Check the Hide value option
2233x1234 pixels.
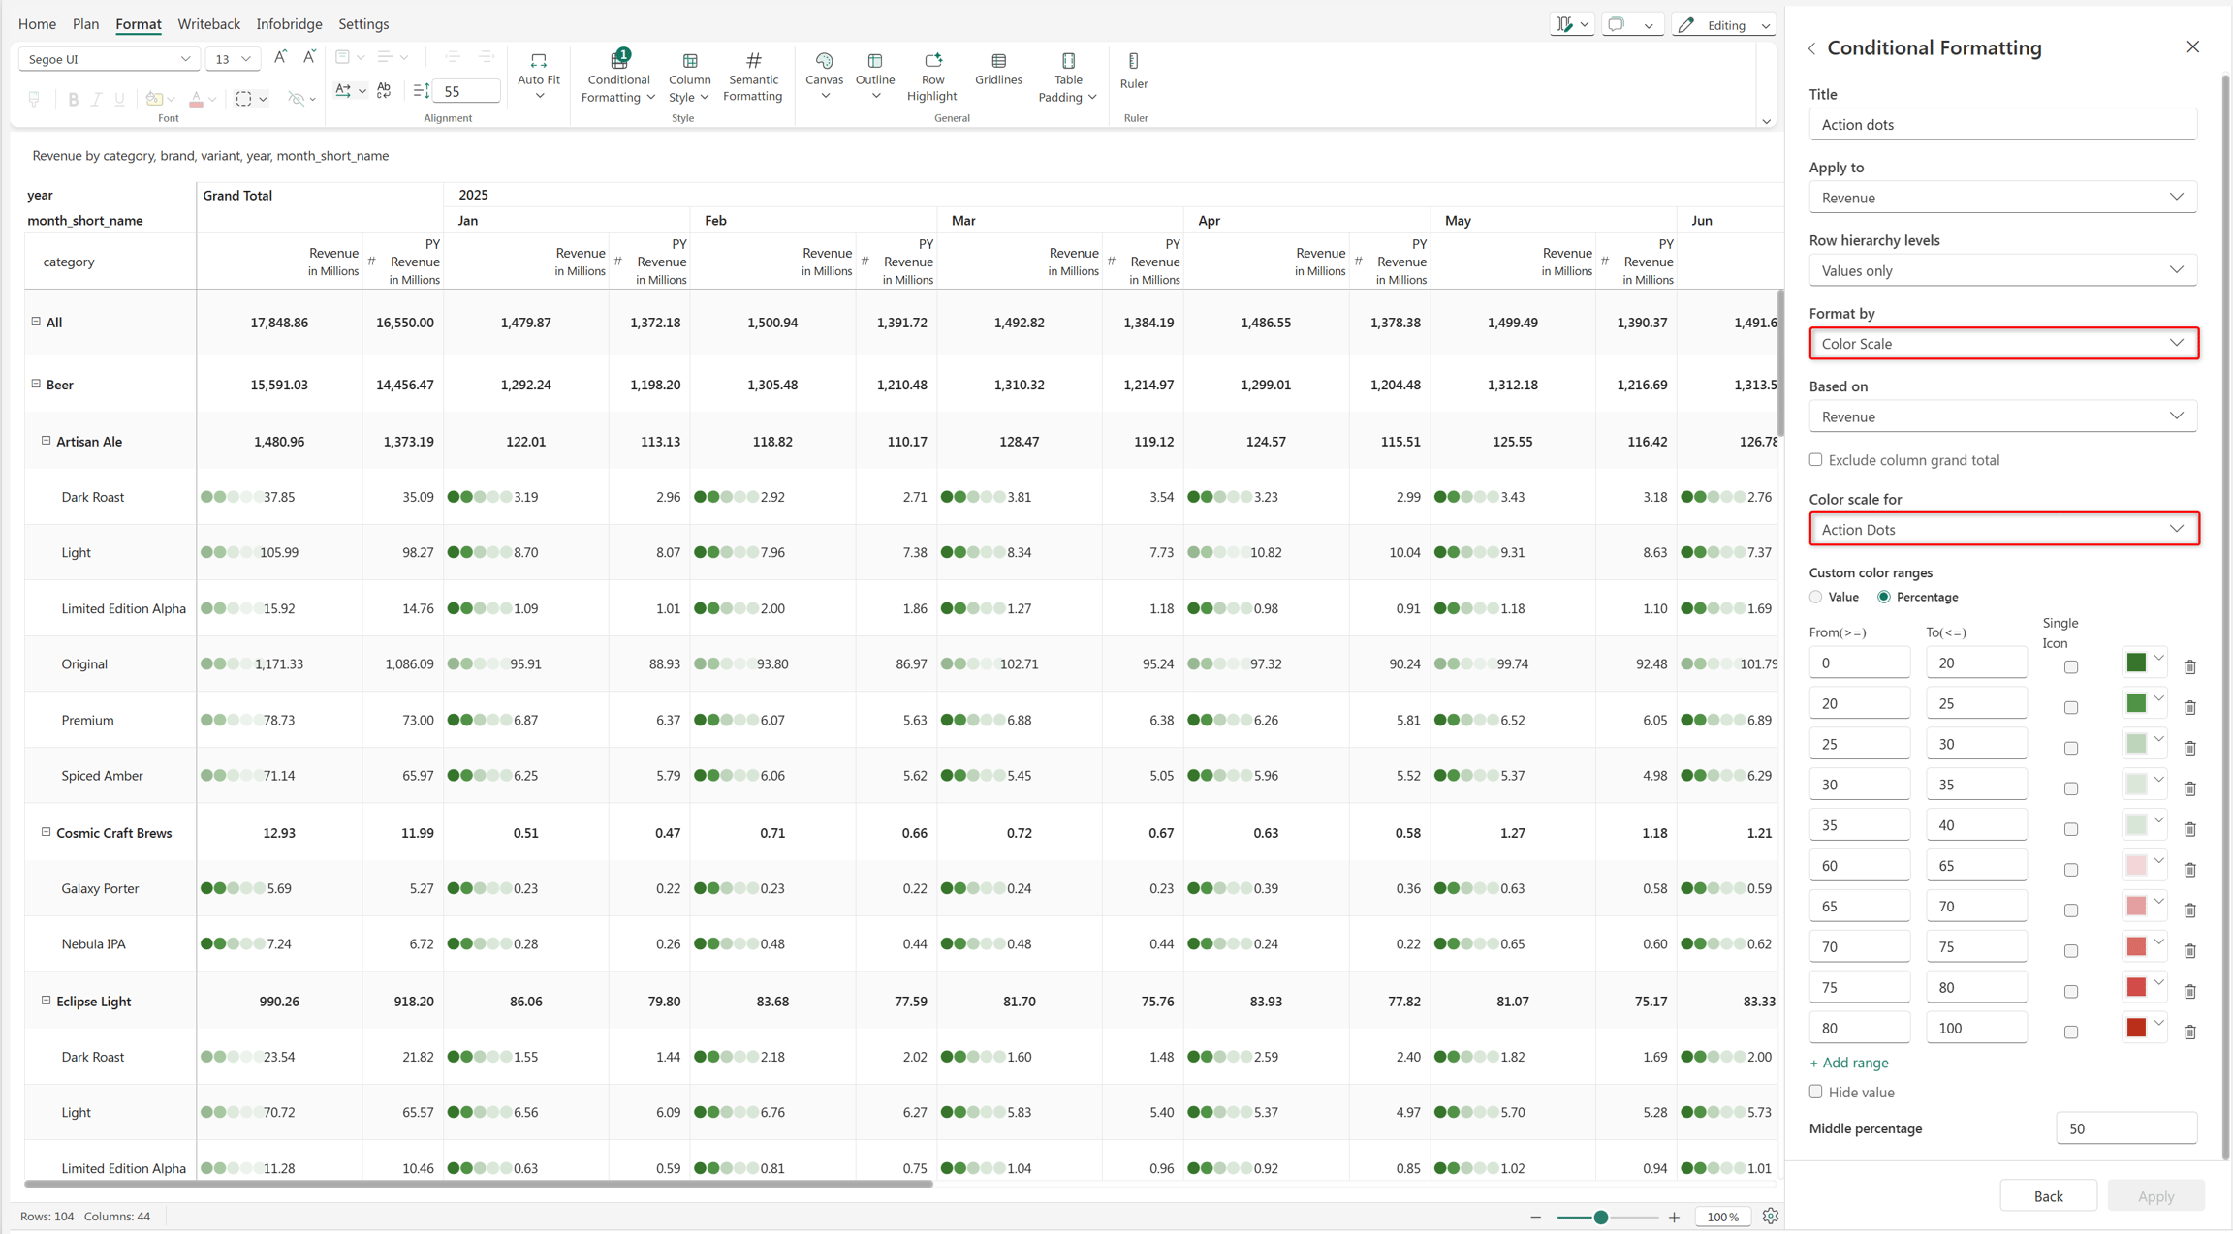(1815, 1092)
